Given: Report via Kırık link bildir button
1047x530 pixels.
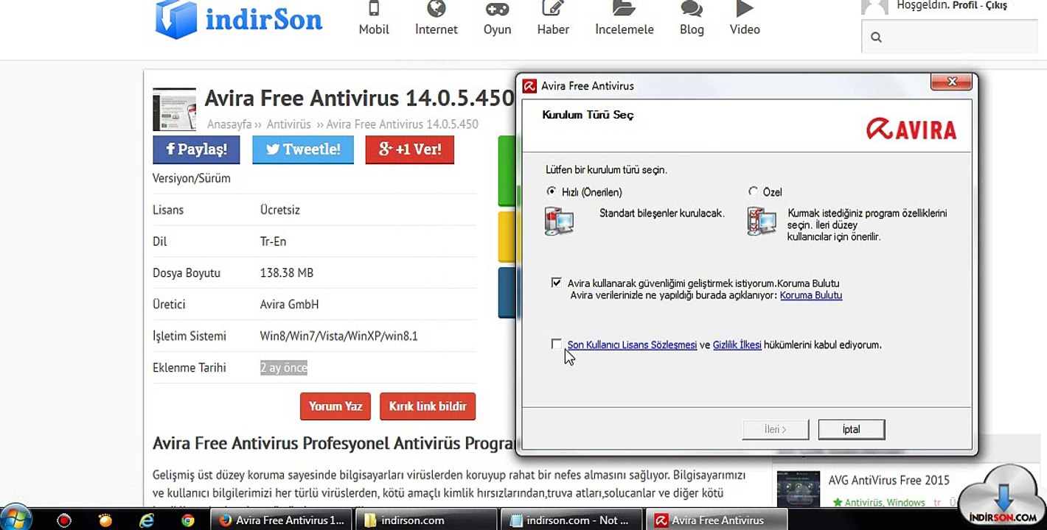Looking at the screenshot, I should [x=428, y=406].
